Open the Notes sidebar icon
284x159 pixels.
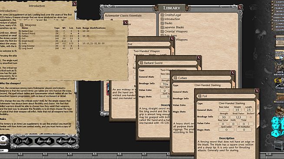coord(280,98)
